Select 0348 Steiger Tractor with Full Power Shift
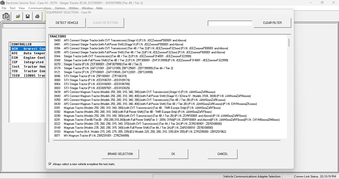339x179 pixels. tap(141, 60)
